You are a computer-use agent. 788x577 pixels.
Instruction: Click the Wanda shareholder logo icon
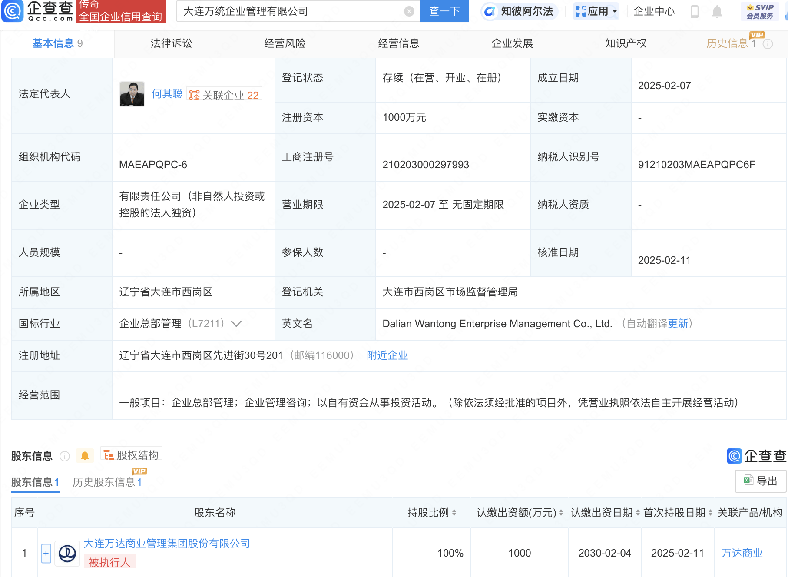click(67, 554)
